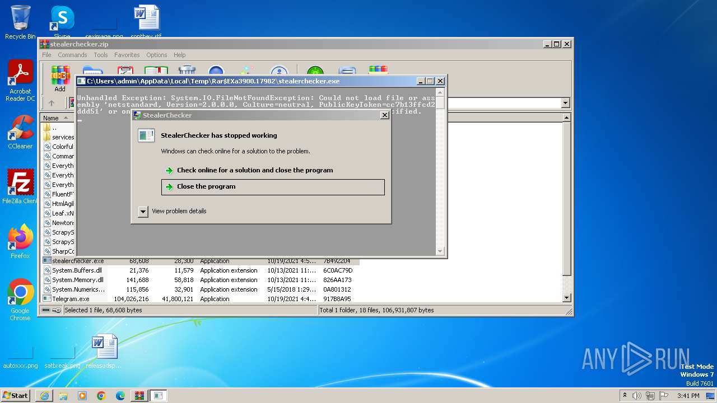The width and height of the screenshot is (717, 403).
Task: Select CCleaner desktop shortcut
Action: 20,132
